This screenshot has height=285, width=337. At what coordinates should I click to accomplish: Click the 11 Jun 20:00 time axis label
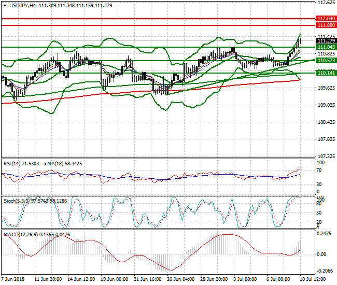click(48, 279)
